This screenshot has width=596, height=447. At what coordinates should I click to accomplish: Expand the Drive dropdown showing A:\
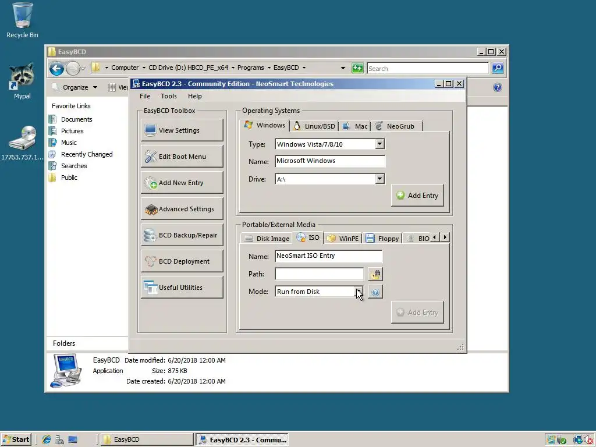tap(379, 179)
